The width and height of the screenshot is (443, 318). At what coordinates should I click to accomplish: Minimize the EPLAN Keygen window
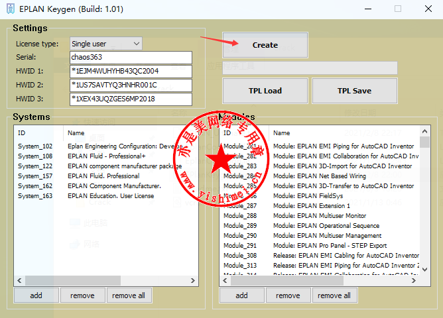pos(368,9)
